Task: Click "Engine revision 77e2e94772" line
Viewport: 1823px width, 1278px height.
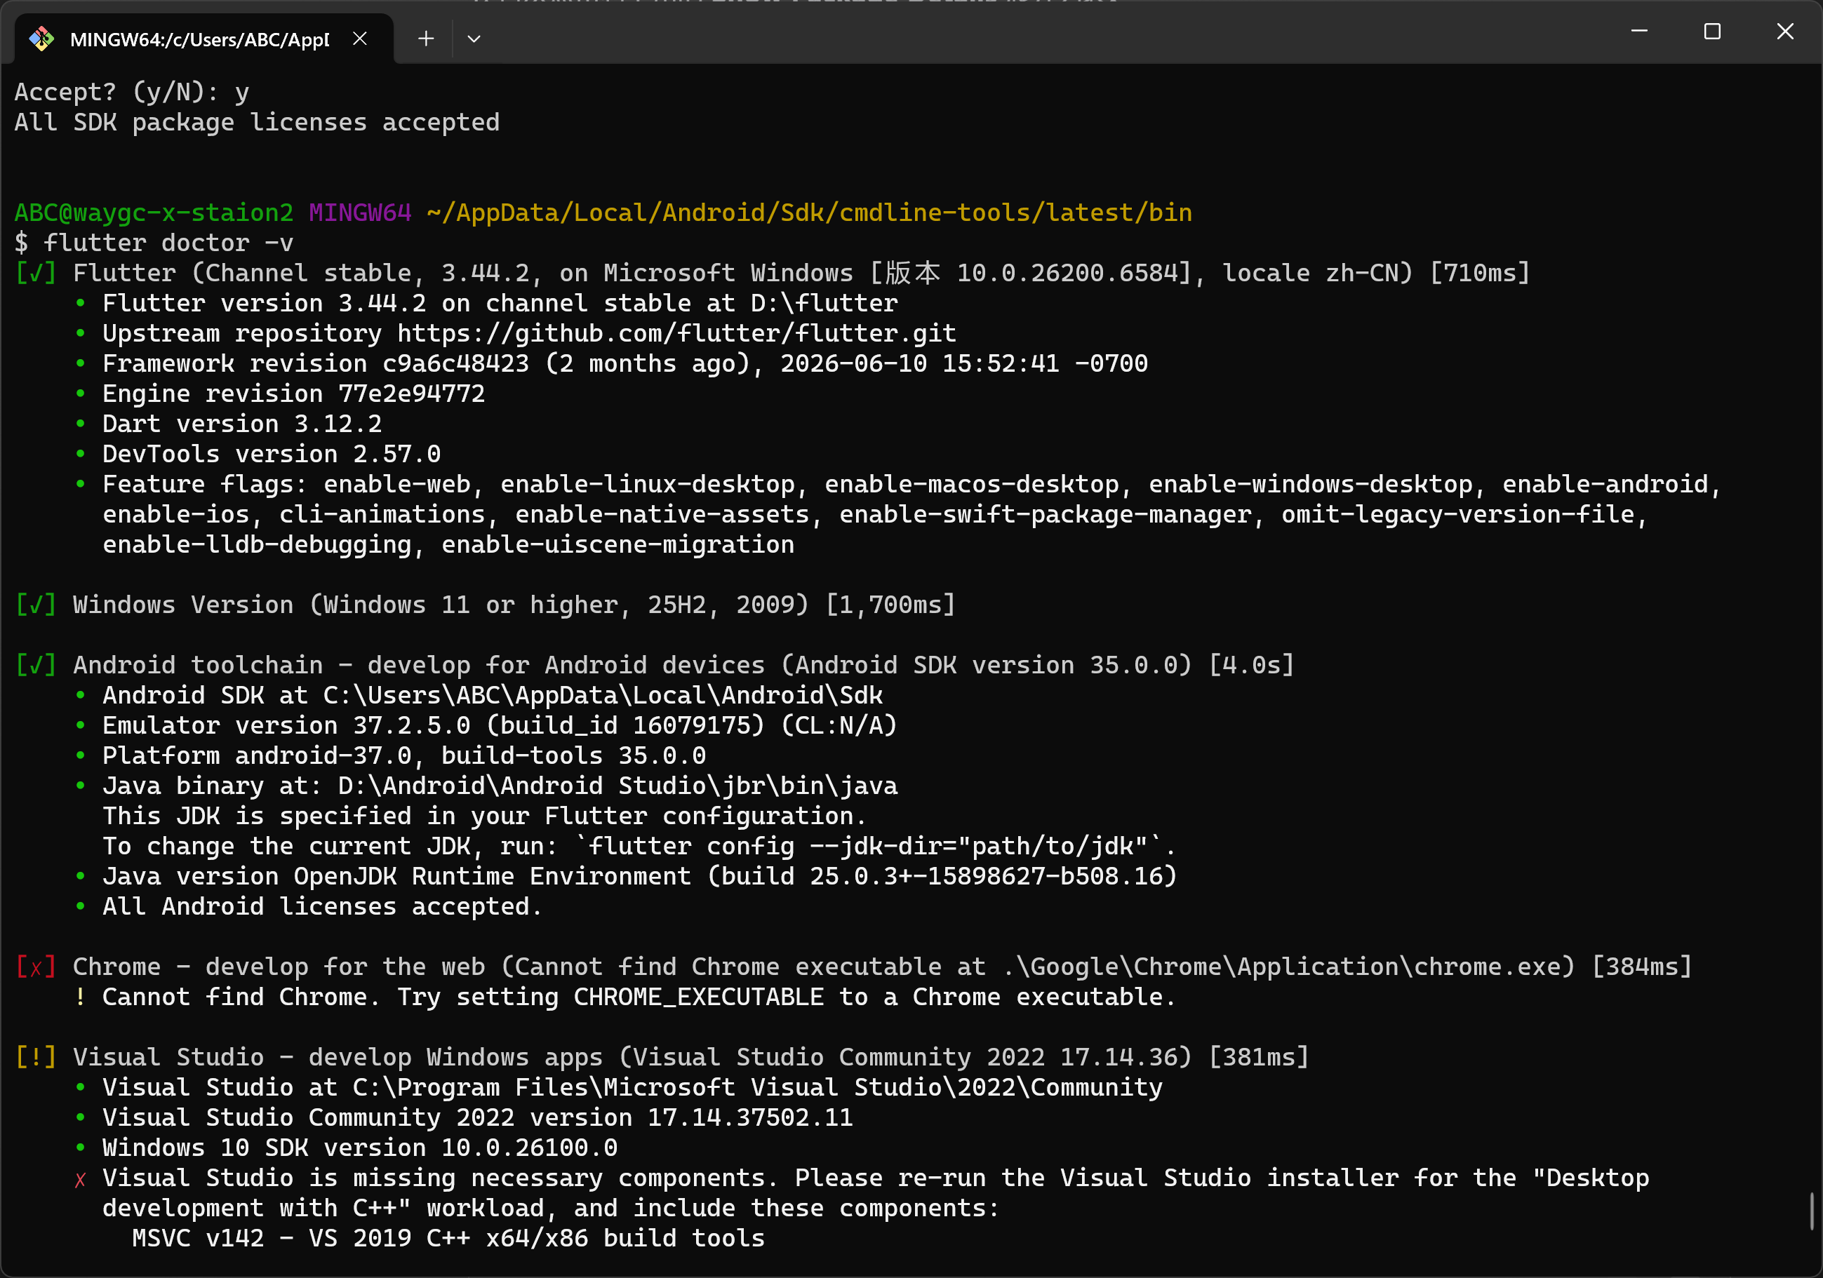Action: click(x=294, y=394)
